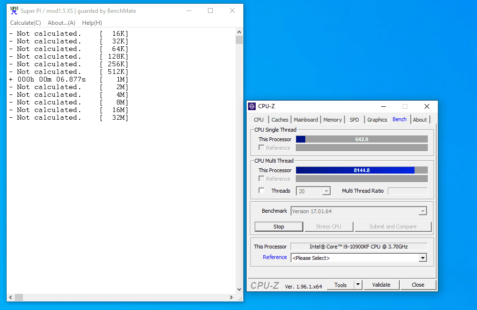
Task: Minimize the Super PI window
Action: 189,10
